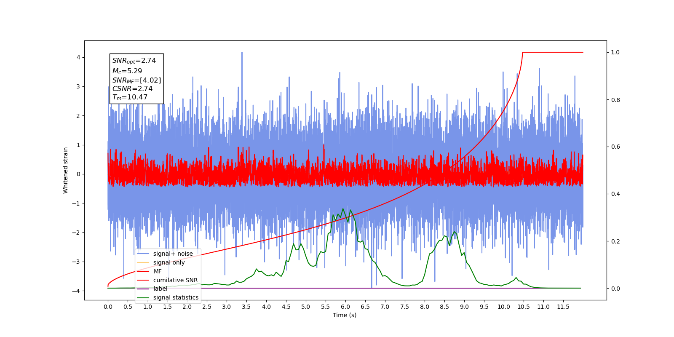Click the 'Whitened strain' y-axis label
Viewport: 674px width, 337px height.
66,170
